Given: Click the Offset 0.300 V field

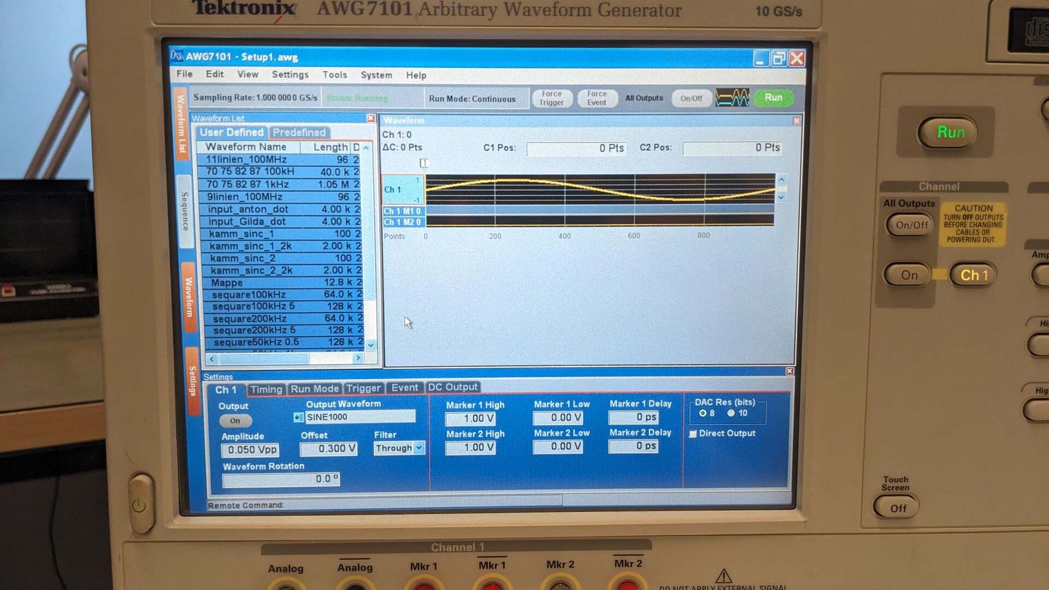Looking at the screenshot, I should 329,449.
